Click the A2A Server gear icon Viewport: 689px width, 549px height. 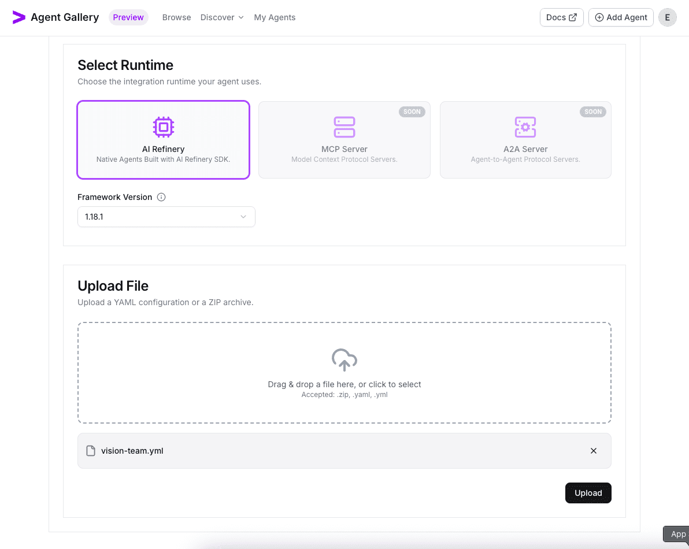525,127
